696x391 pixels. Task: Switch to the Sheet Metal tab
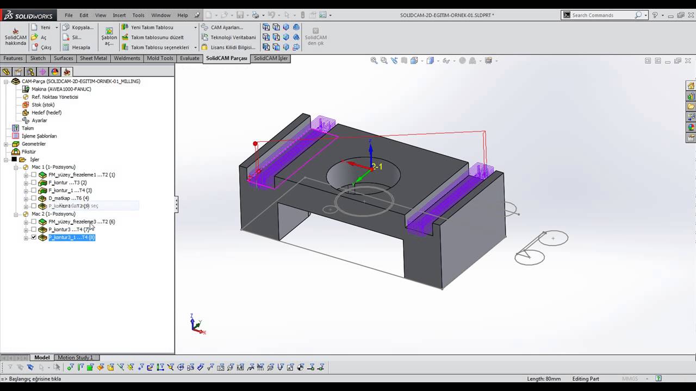click(94, 58)
